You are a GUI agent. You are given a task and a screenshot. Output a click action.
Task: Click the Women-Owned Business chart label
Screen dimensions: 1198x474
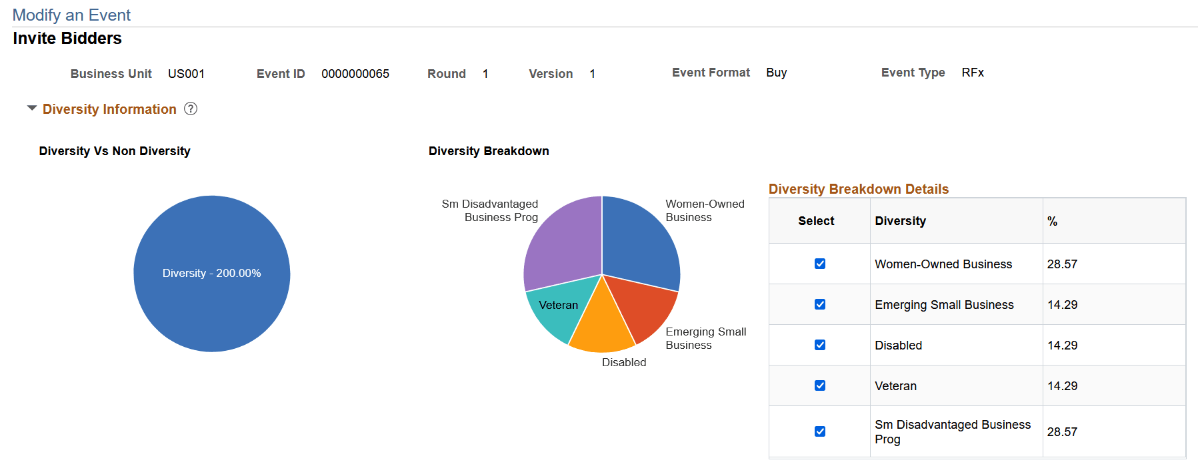(705, 210)
